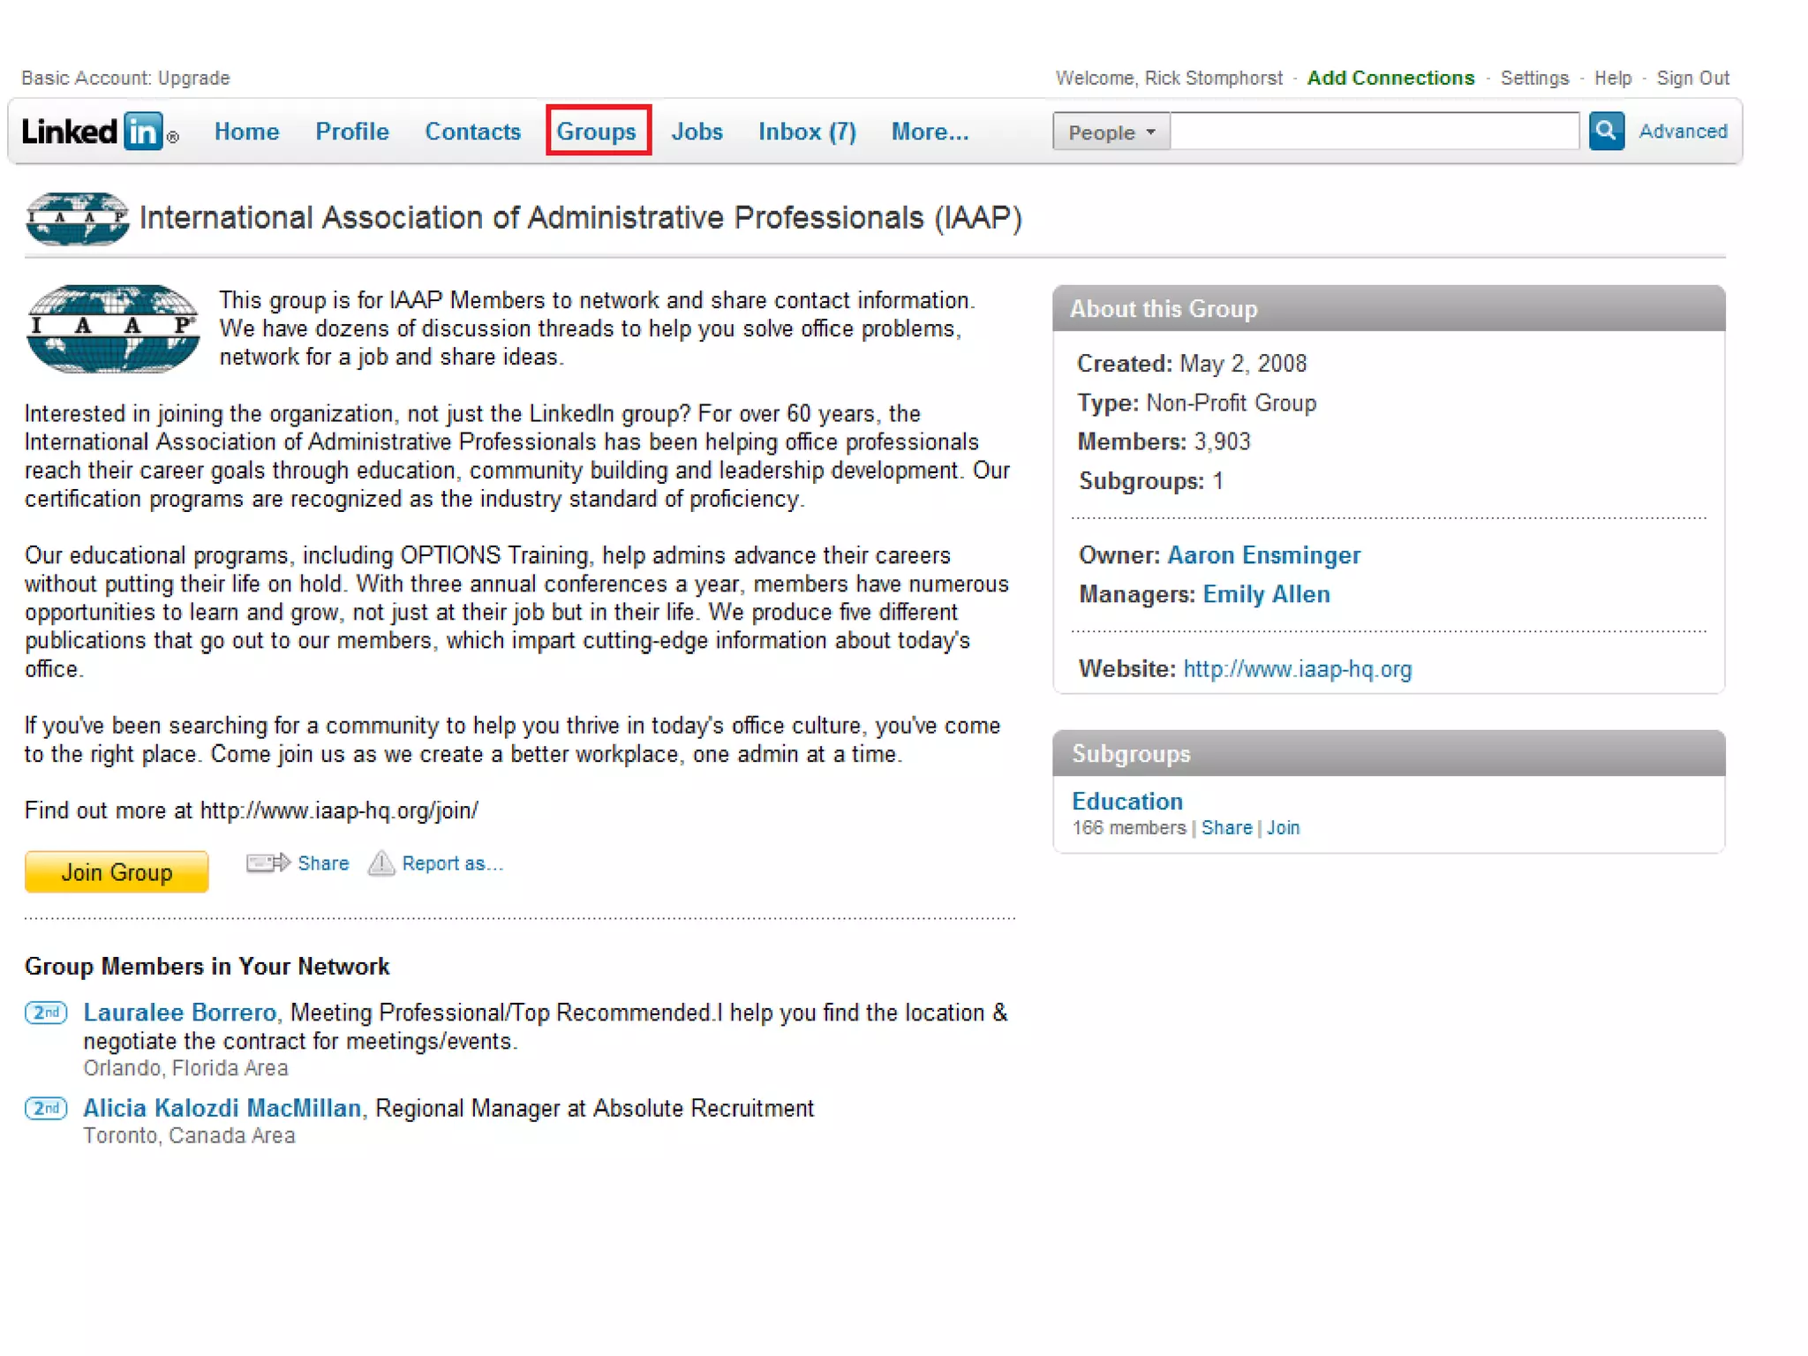Open the Advanced search link
The width and height of the screenshot is (1808, 1356).
[x=1682, y=132]
